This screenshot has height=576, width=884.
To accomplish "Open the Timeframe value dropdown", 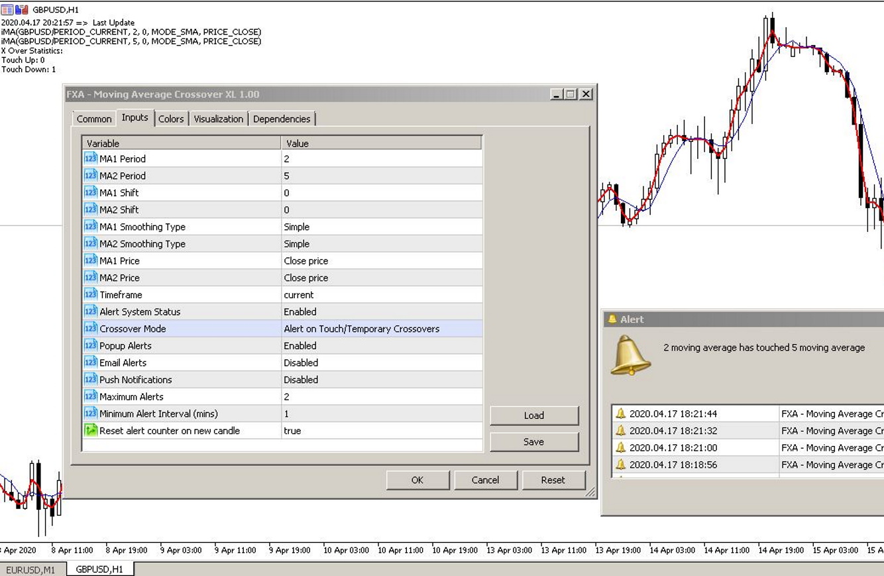I will click(381, 295).
